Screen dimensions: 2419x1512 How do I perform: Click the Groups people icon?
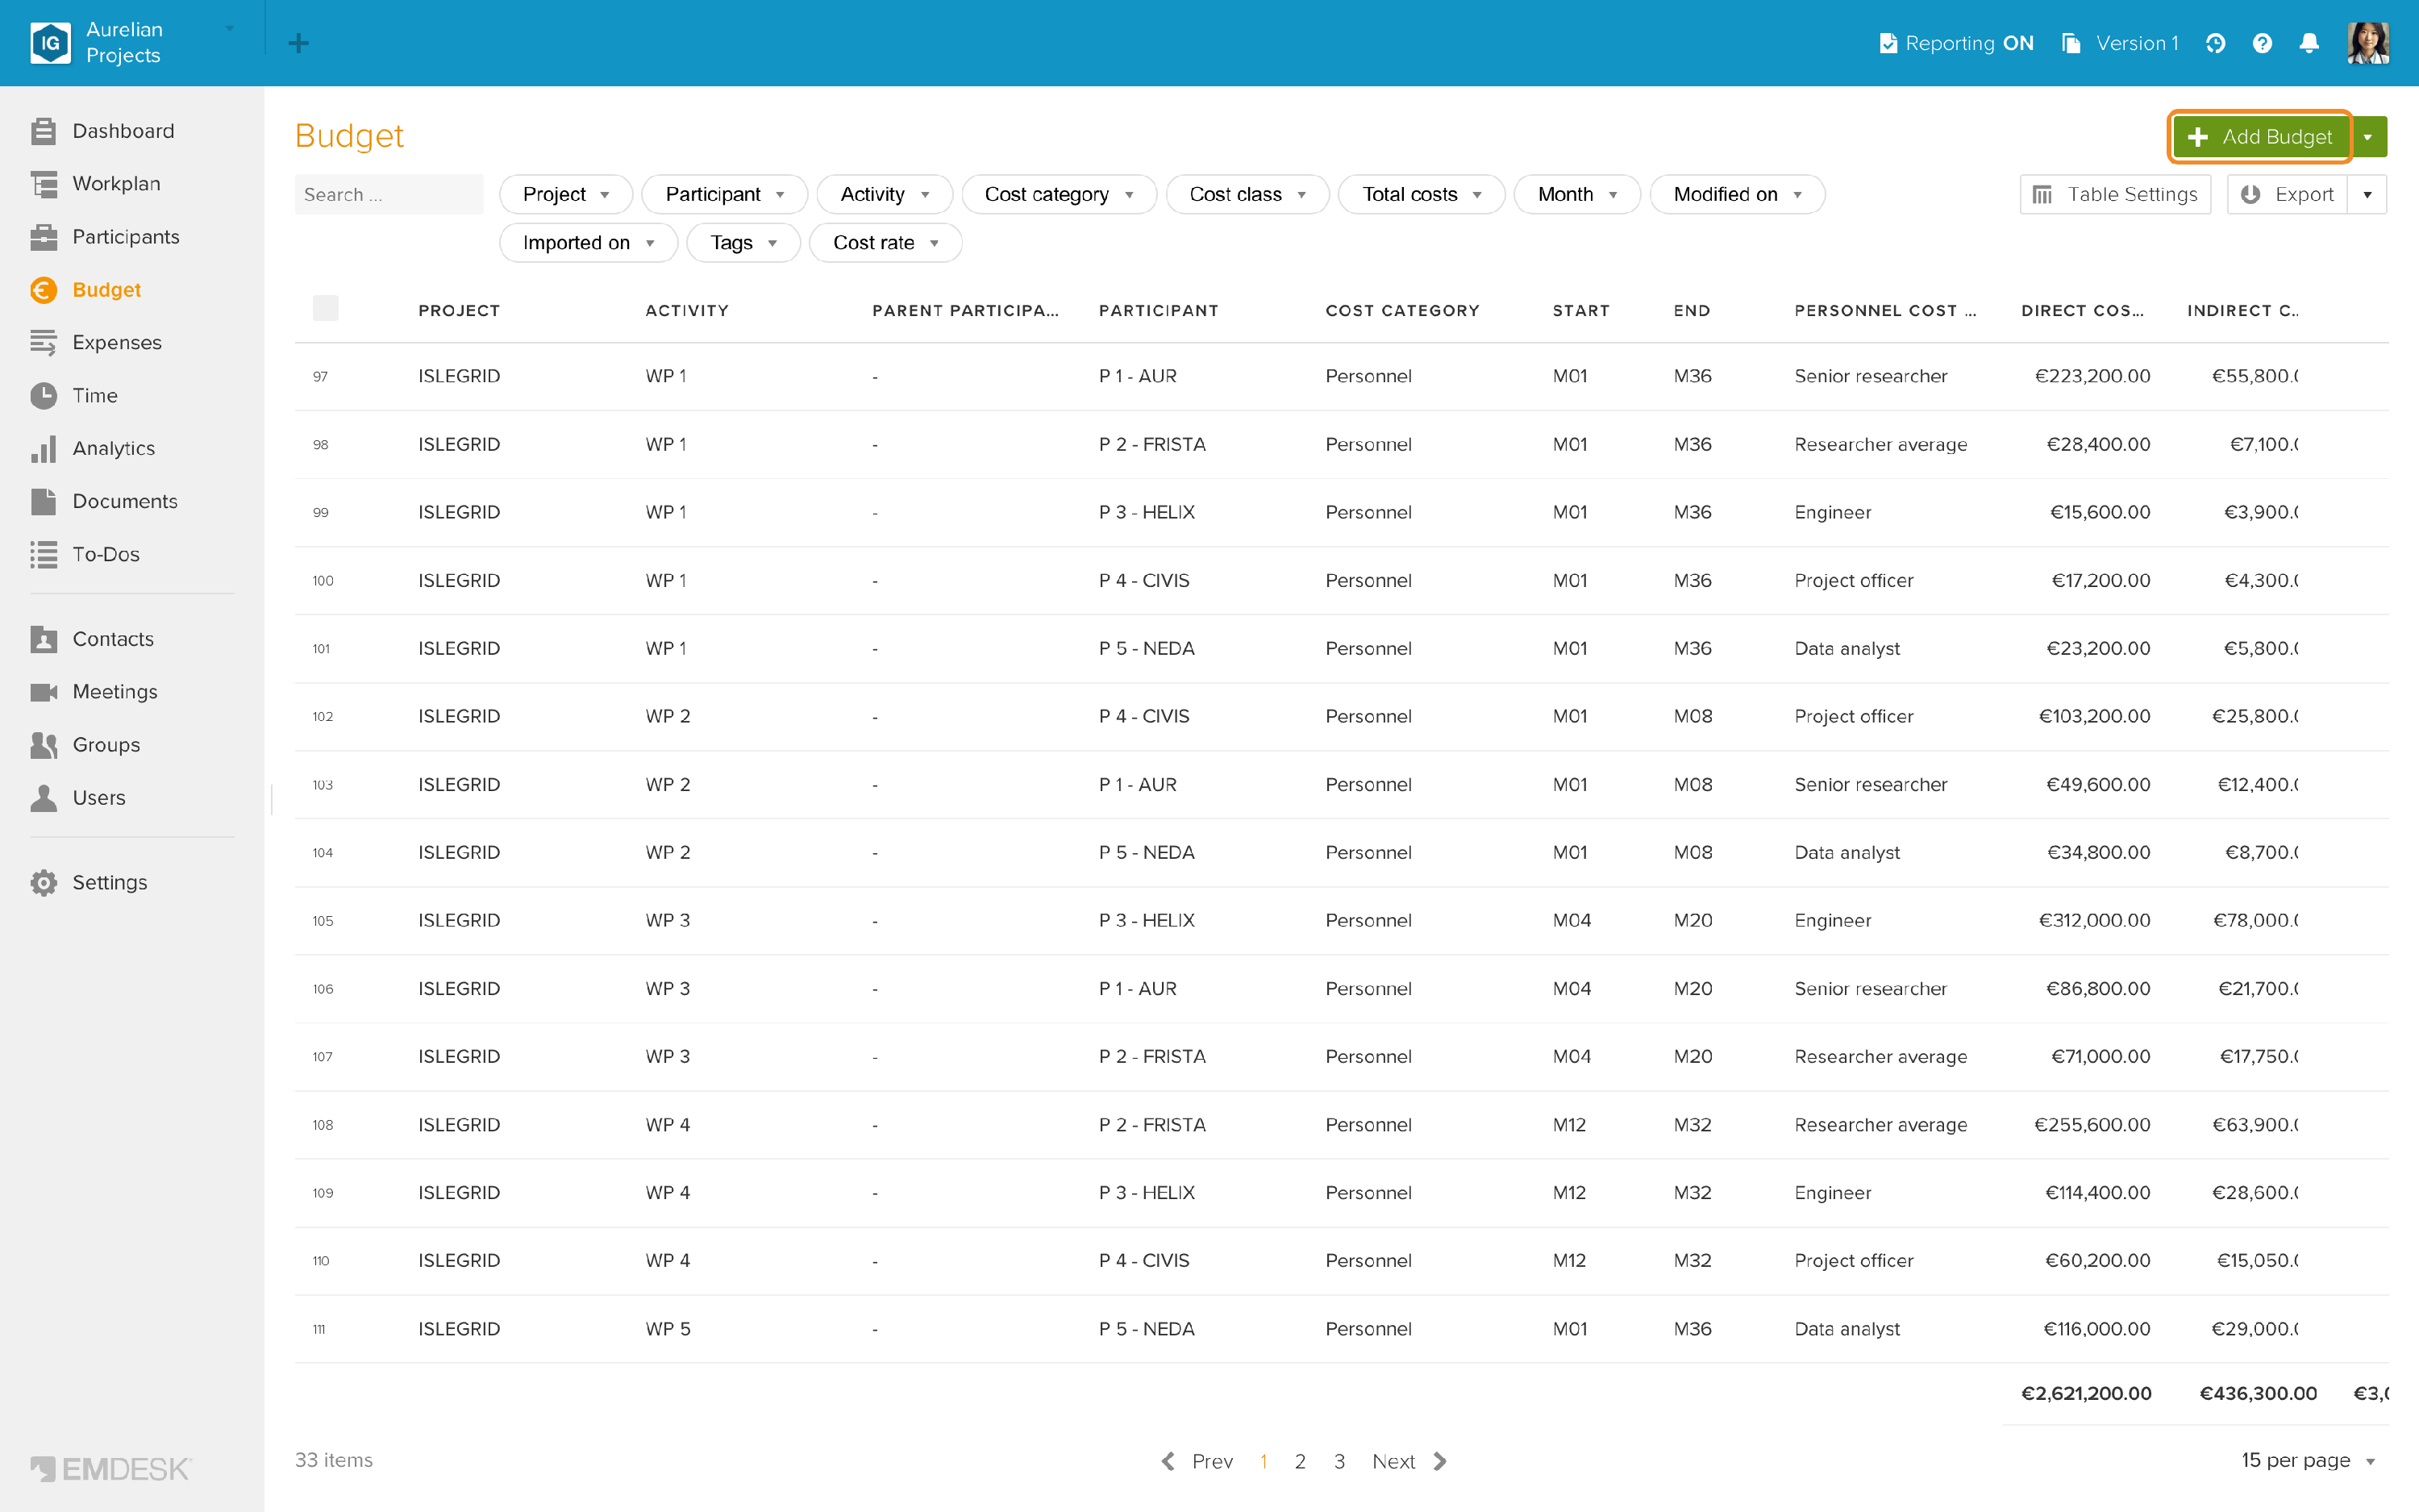(x=43, y=745)
